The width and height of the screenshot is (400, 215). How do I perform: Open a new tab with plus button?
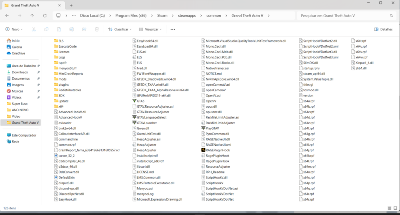pyautogui.click(x=71, y=5)
